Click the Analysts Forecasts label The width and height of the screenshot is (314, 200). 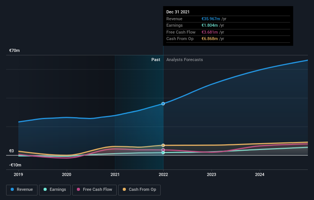185,60
